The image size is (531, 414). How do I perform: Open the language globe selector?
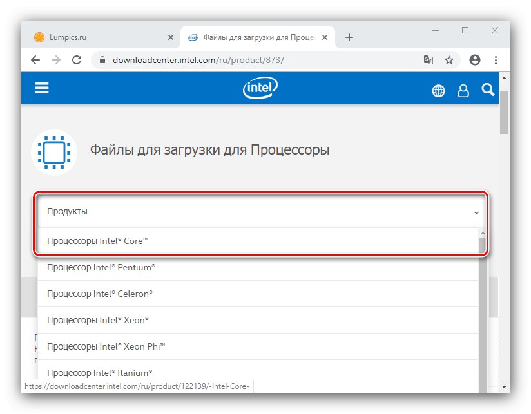click(438, 91)
